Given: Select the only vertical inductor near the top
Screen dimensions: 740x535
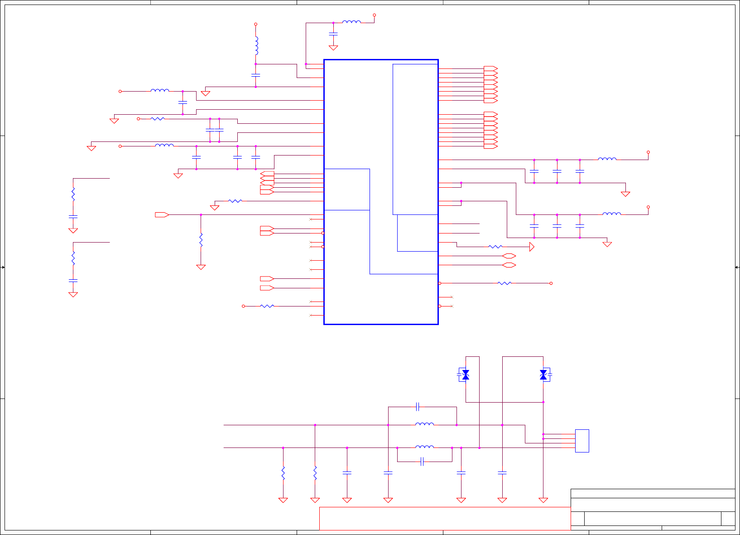Looking at the screenshot, I should (x=257, y=46).
